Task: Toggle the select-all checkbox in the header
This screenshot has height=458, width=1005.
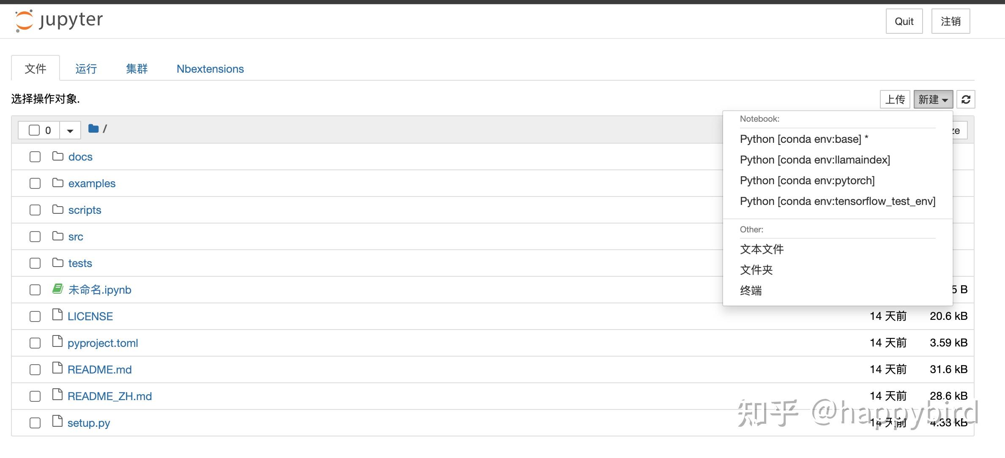Action: click(x=34, y=130)
